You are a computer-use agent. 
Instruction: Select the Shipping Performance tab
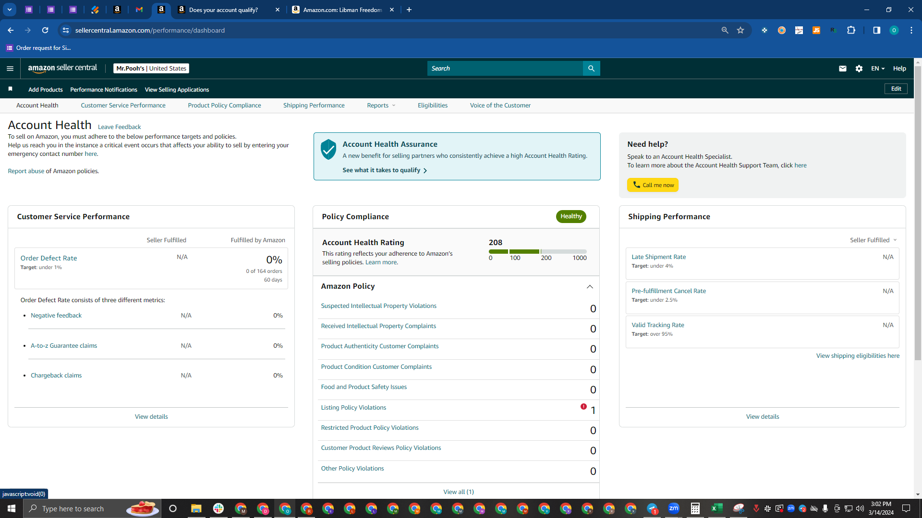pyautogui.click(x=314, y=106)
